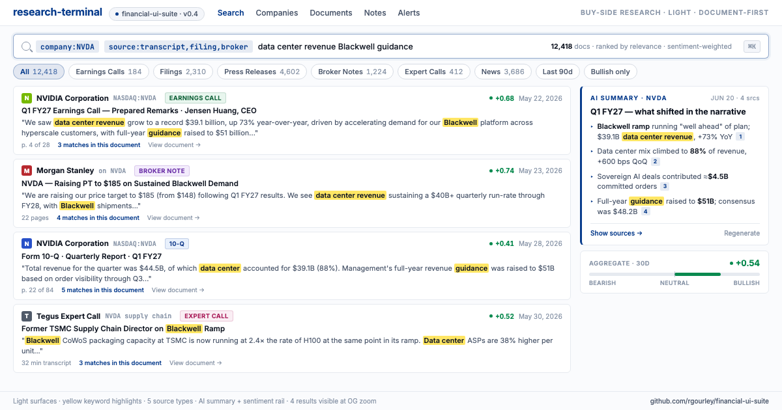Toggle the Expert Calls 412 filter
The height and width of the screenshot is (410, 782).
[x=434, y=72]
